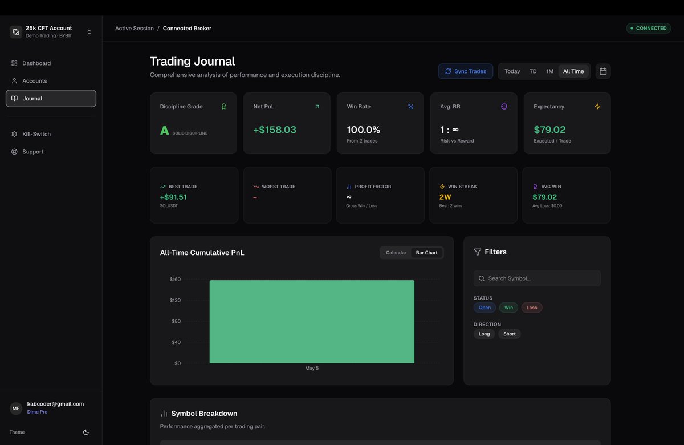This screenshot has width=684, height=445.
Task: Click the +$158.03 Net PnL value
Action: coord(275,130)
